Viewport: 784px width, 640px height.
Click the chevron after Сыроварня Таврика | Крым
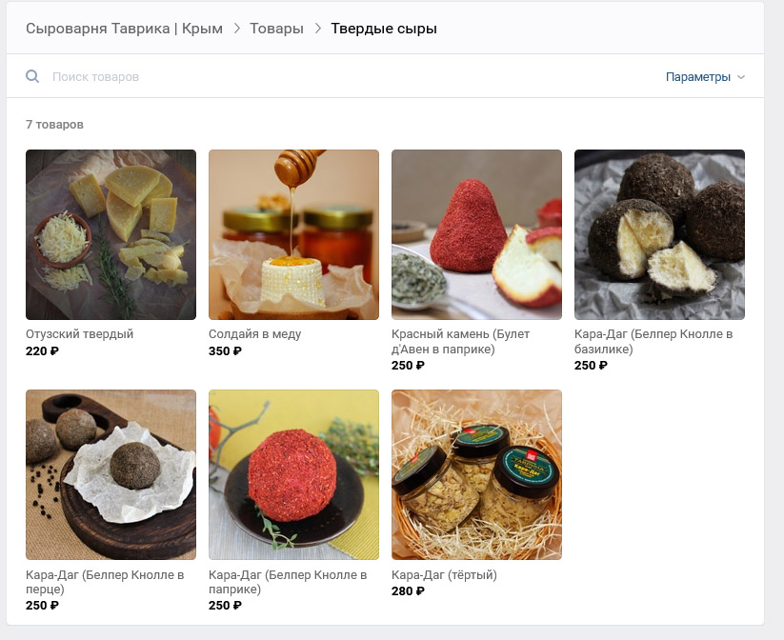(x=237, y=29)
